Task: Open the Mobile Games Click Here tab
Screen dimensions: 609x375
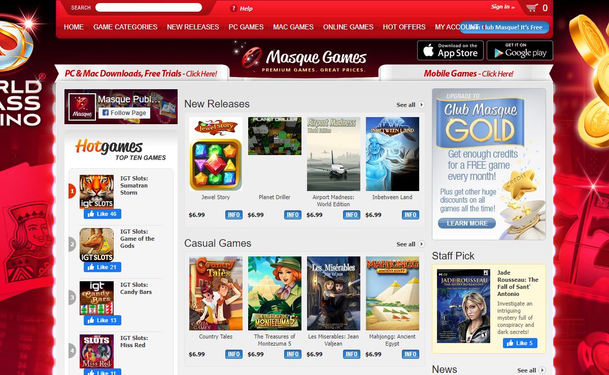Action: [468, 73]
